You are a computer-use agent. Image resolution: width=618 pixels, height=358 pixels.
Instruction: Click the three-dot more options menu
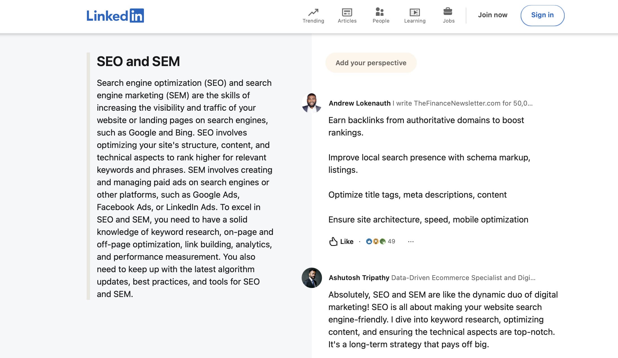(x=411, y=241)
